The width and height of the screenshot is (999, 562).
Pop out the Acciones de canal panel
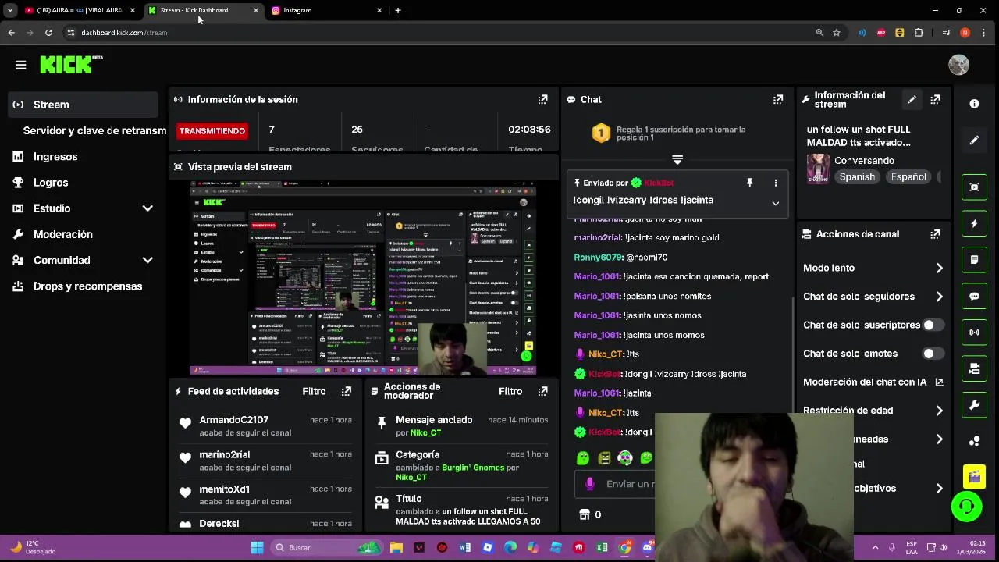click(x=935, y=234)
